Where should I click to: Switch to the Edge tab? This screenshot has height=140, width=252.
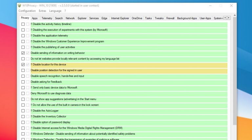[x=104, y=18]
